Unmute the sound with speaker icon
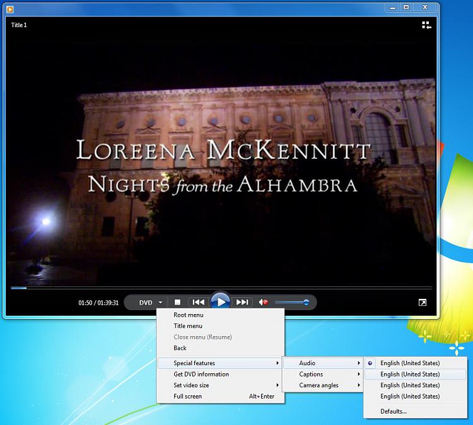 tap(263, 302)
